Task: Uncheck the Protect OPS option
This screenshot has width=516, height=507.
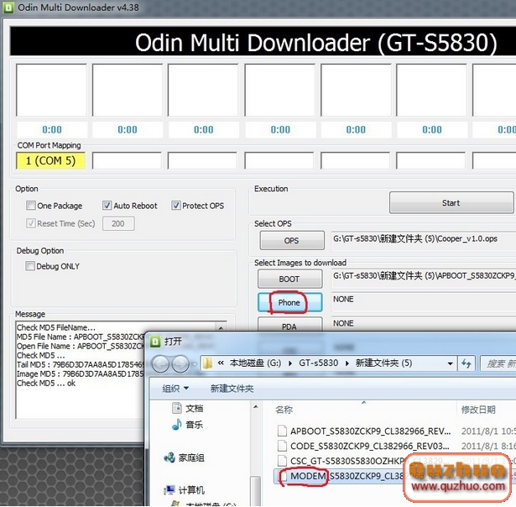Action: [x=176, y=206]
